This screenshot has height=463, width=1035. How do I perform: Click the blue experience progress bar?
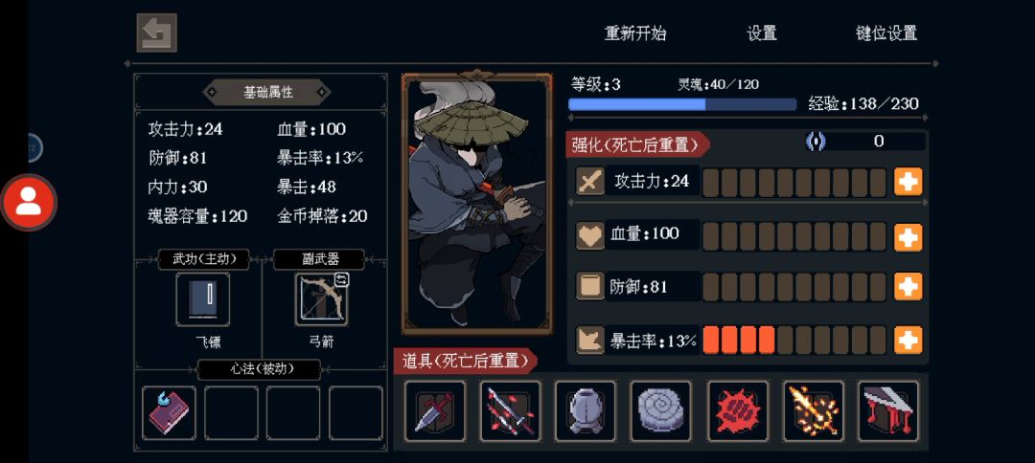pyautogui.click(x=682, y=104)
